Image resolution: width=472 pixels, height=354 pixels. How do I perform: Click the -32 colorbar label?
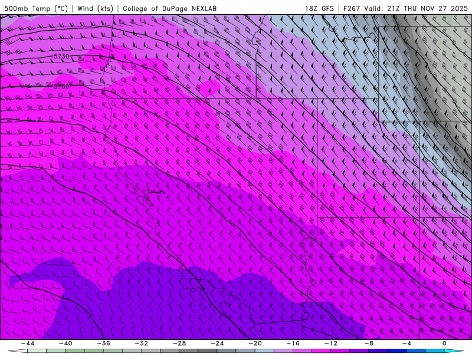pyautogui.click(x=142, y=343)
